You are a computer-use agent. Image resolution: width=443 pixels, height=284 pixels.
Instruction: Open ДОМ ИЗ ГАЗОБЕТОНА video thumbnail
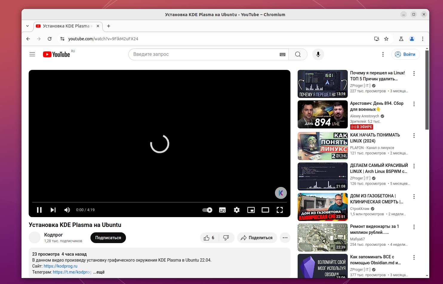pos(323,207)
